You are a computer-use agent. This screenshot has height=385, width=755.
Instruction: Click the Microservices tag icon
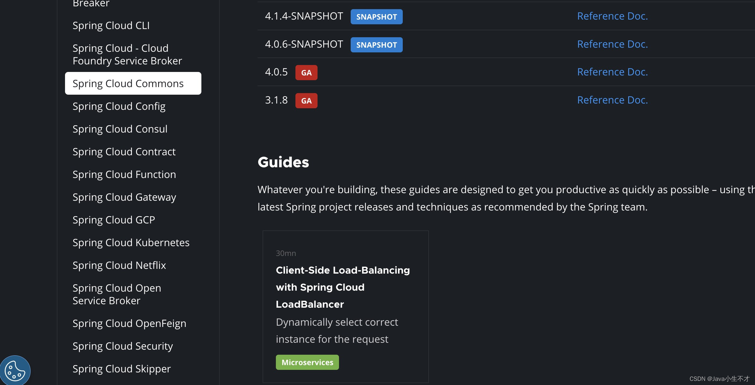click(307, 362)
